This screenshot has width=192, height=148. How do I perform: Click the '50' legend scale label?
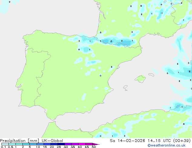coord(94,147)
